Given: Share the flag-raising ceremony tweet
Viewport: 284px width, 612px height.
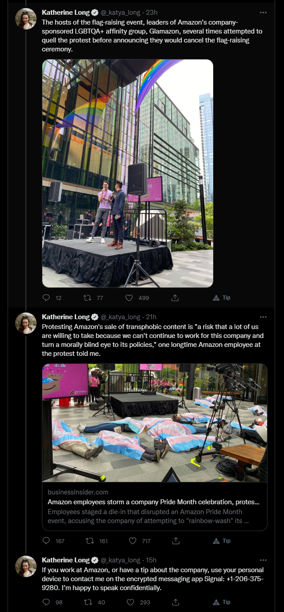Looking at the screenshot, I should 175,298.
